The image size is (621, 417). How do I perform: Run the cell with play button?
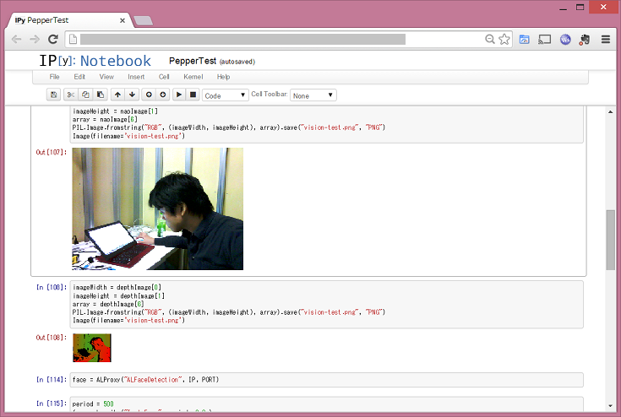pos(179,95)
